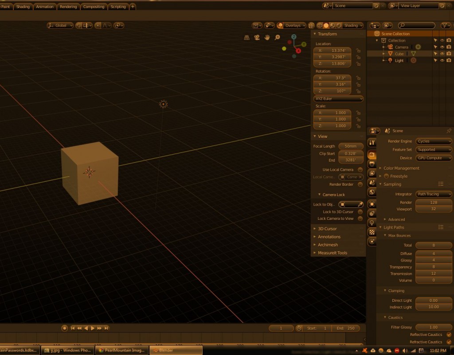
Task: Enable the Lock to 3D Cursor option
Action: coord(360,212)
